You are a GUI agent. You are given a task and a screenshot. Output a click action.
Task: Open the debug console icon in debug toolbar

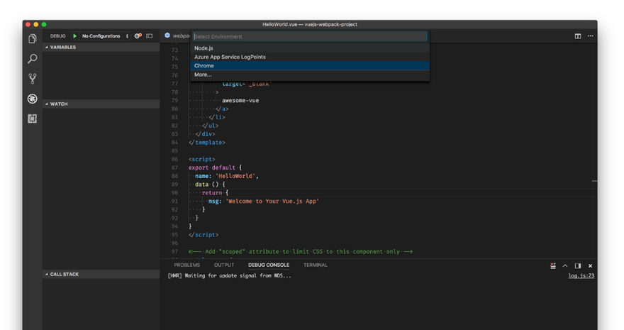[x=149, y=36]
